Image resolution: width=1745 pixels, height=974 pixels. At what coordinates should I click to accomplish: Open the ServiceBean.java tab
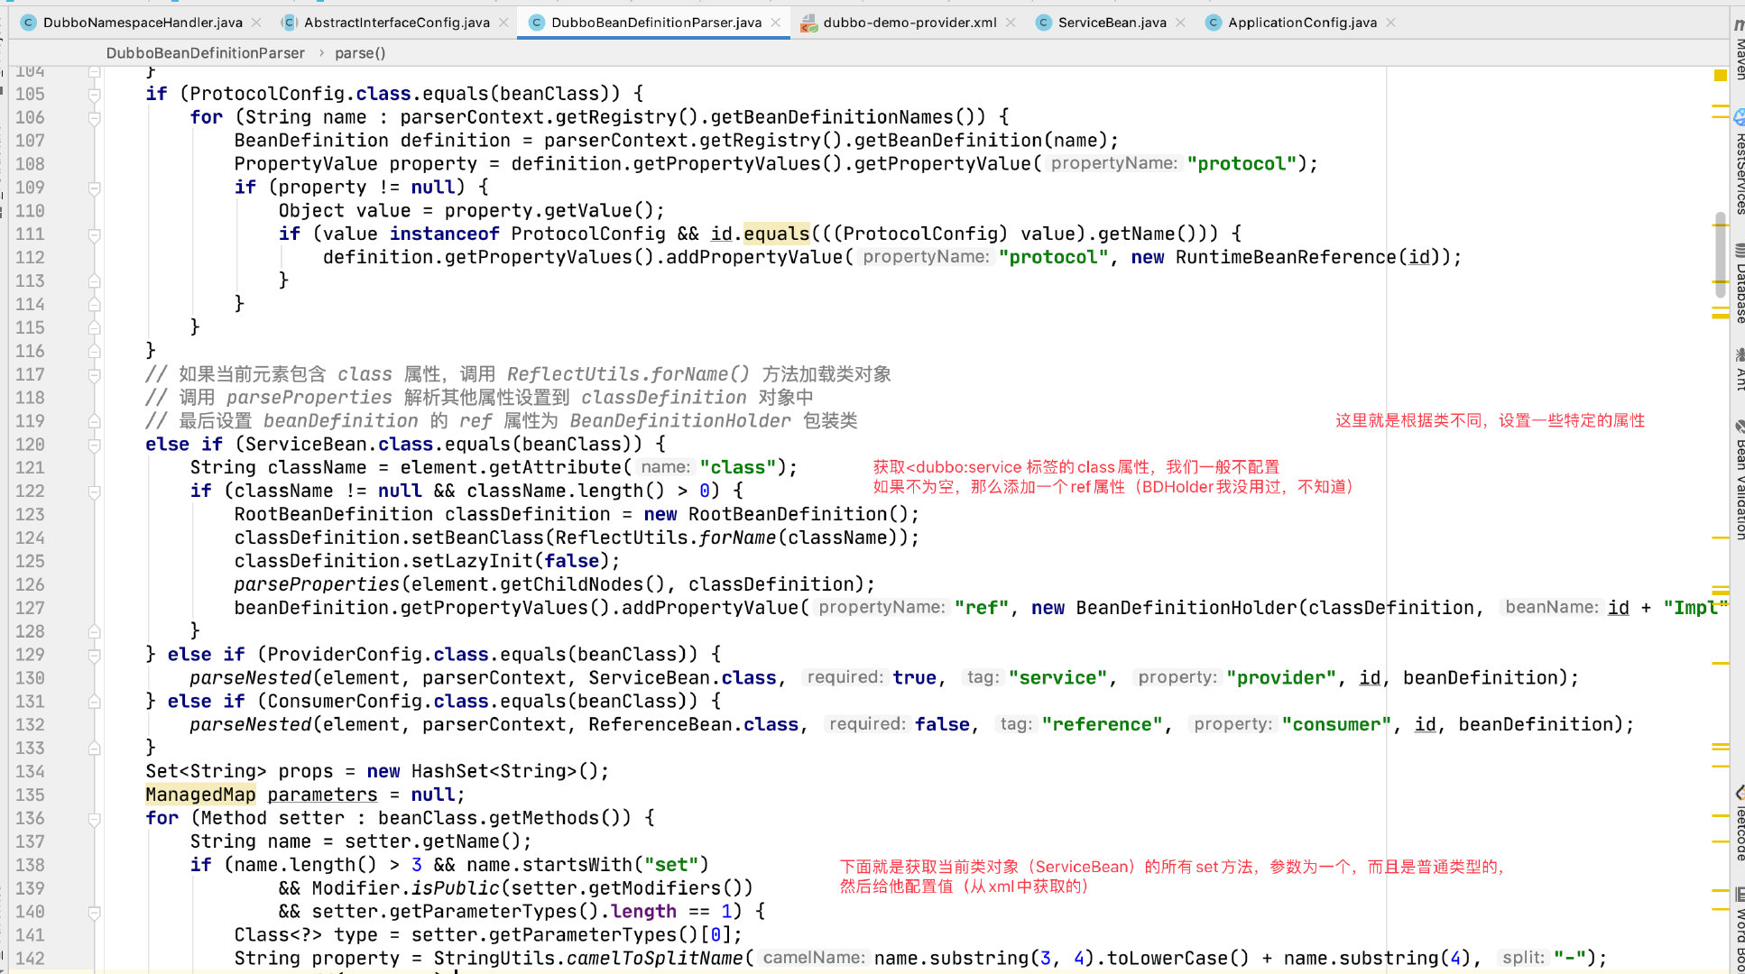click(x=1112, y=23)
